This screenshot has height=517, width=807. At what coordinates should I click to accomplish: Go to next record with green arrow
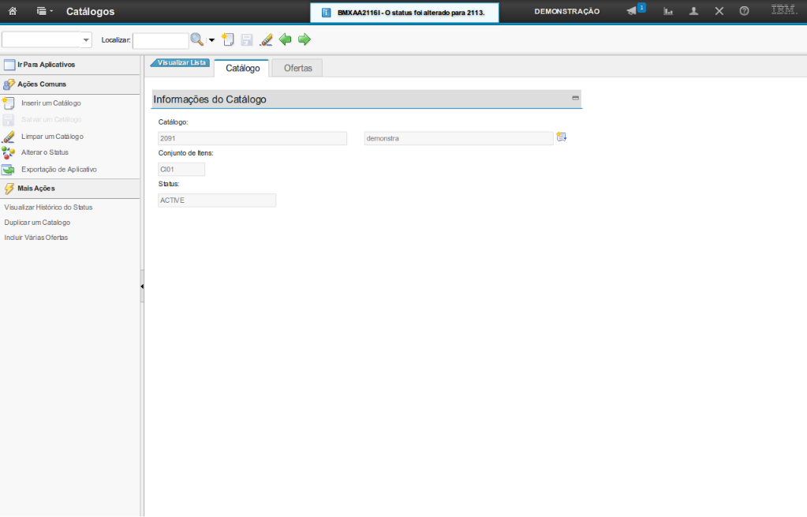click(304, 39)
